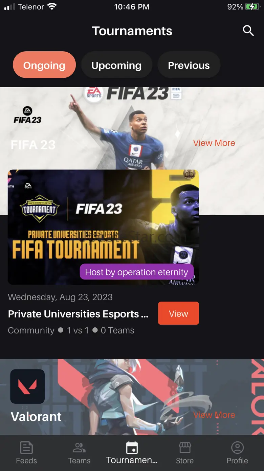Open the Teams people icon
The width and height of the screenshot is (264, 471).
point(79,448)
